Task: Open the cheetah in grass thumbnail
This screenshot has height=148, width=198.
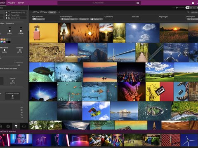Action: pos(47,53)
